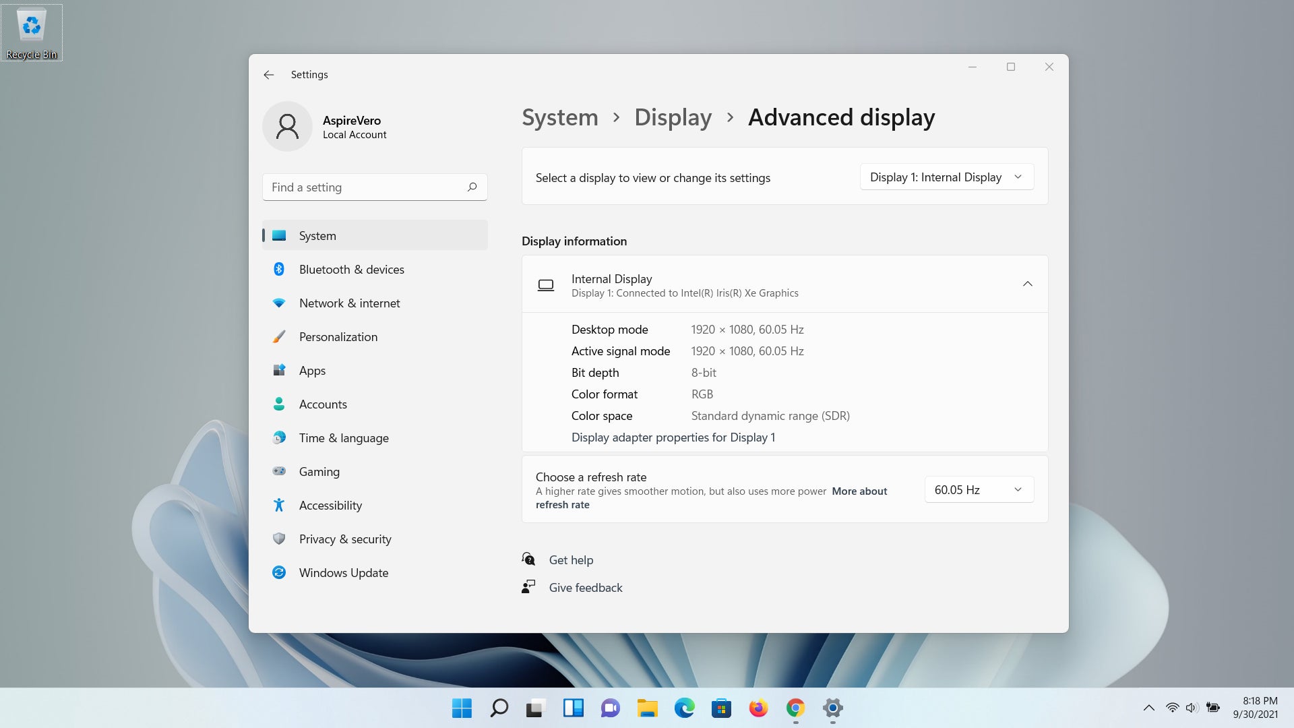1294x728 pixels.
Task: Launch Firefox from taskbar
Action: (x=759, y=708)
